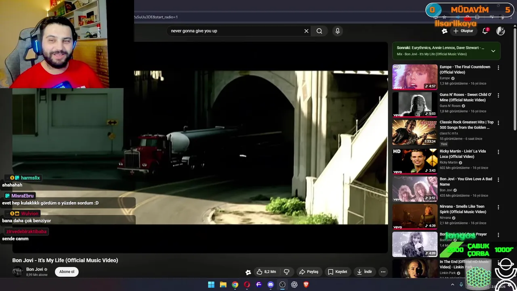Image resolution: width=517 pixels, height=291 pixels.
Task: Click the star badge icon next to Oluştur
Action: coord(444,31)
